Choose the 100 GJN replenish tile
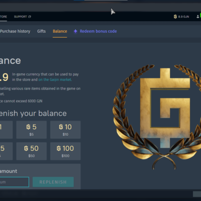This screenshot has width=201, height=201. pyautogui.click(x=65, y=151)
